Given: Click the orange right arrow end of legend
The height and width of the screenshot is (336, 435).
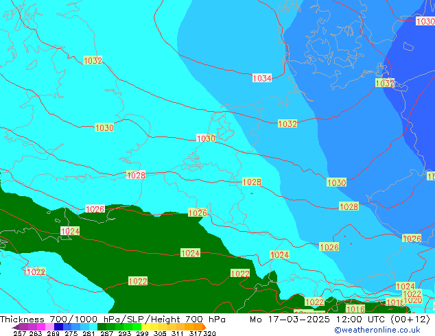Looking at the screenshot, I should 204,327.
